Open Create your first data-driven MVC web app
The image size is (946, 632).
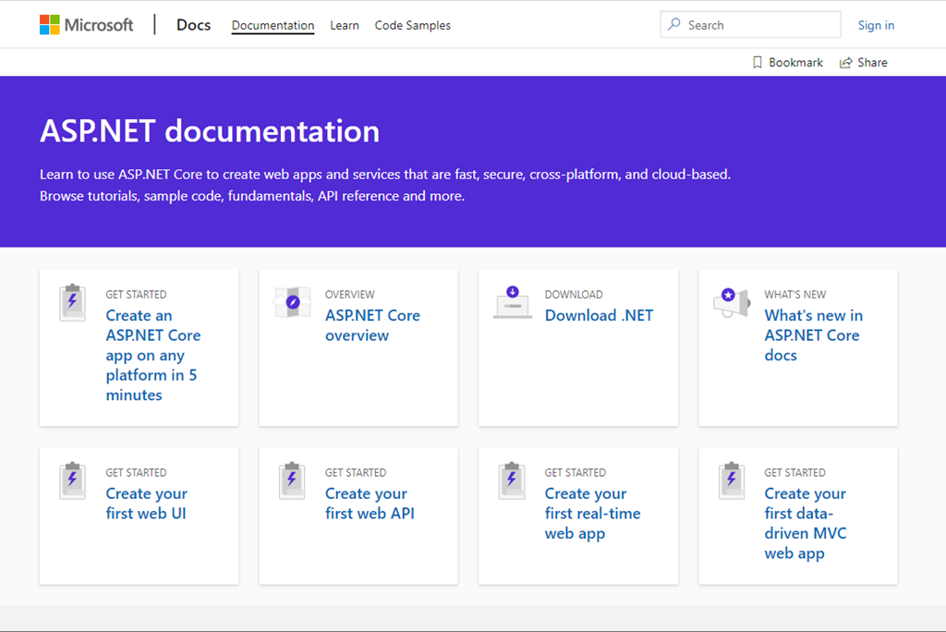pyautogui.click(x=806, y=523)
